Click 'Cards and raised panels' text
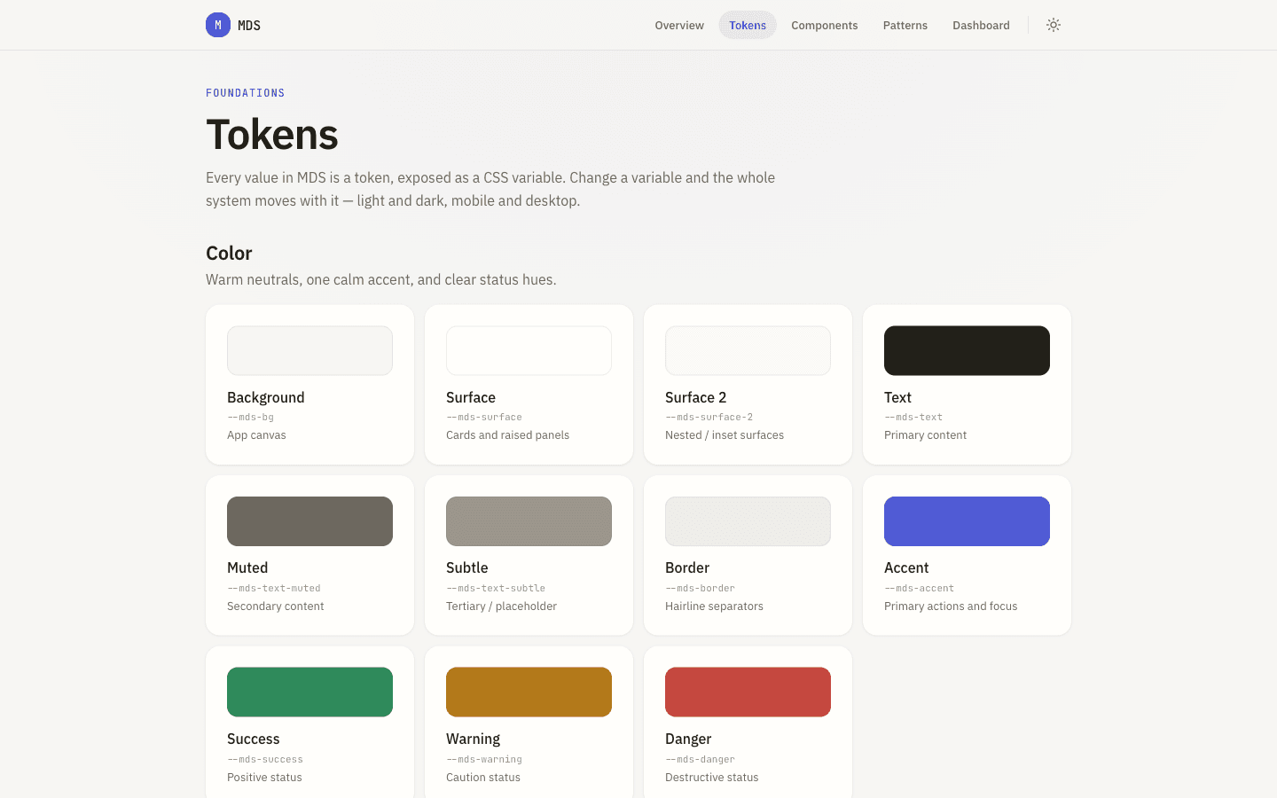The width and height of the screenshot is (1277, 798). tap(507, 435)
